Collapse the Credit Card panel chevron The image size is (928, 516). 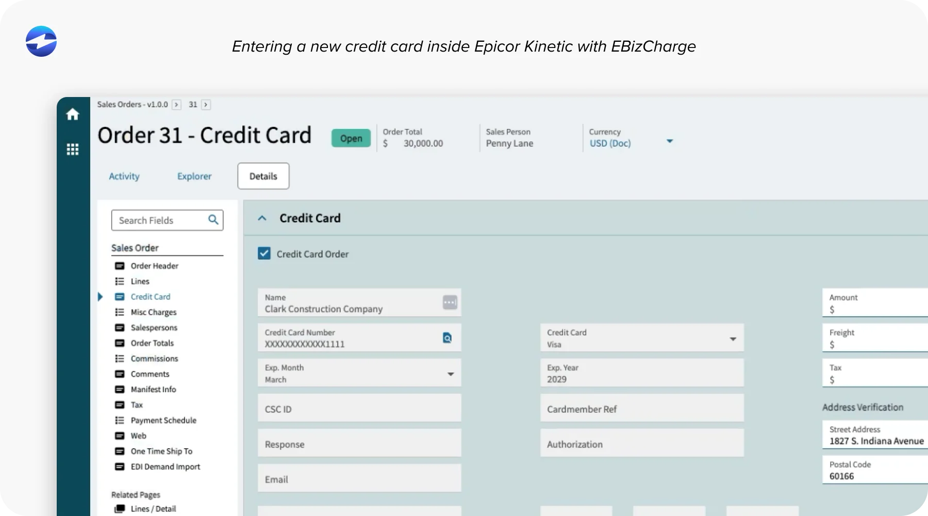pyautogui.click(x=262, y=218)
